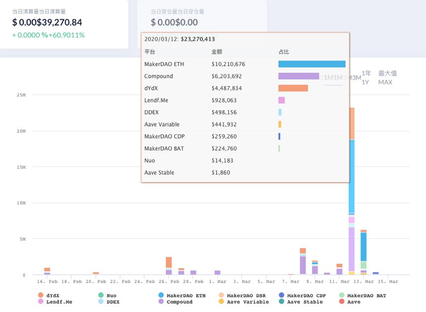
Task: Click the DDEX legend circle
Action: 101,302
